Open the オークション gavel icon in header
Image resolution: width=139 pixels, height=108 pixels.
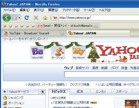pyautogui.click(x=58, y=53)
